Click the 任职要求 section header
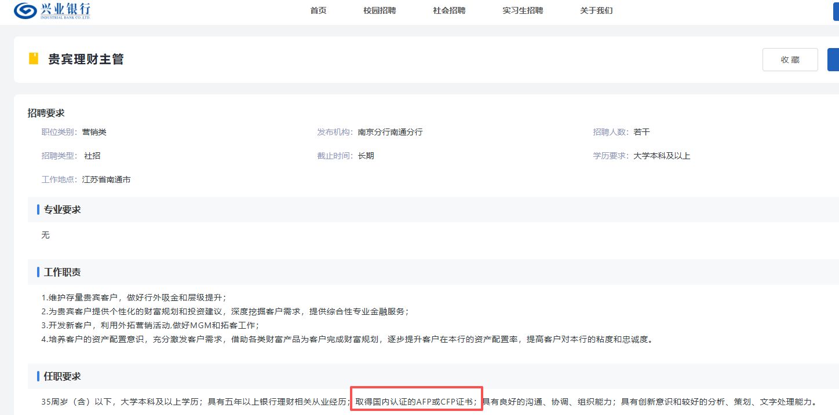This screenshot has width=839, height=415. [x=63, y=376]
